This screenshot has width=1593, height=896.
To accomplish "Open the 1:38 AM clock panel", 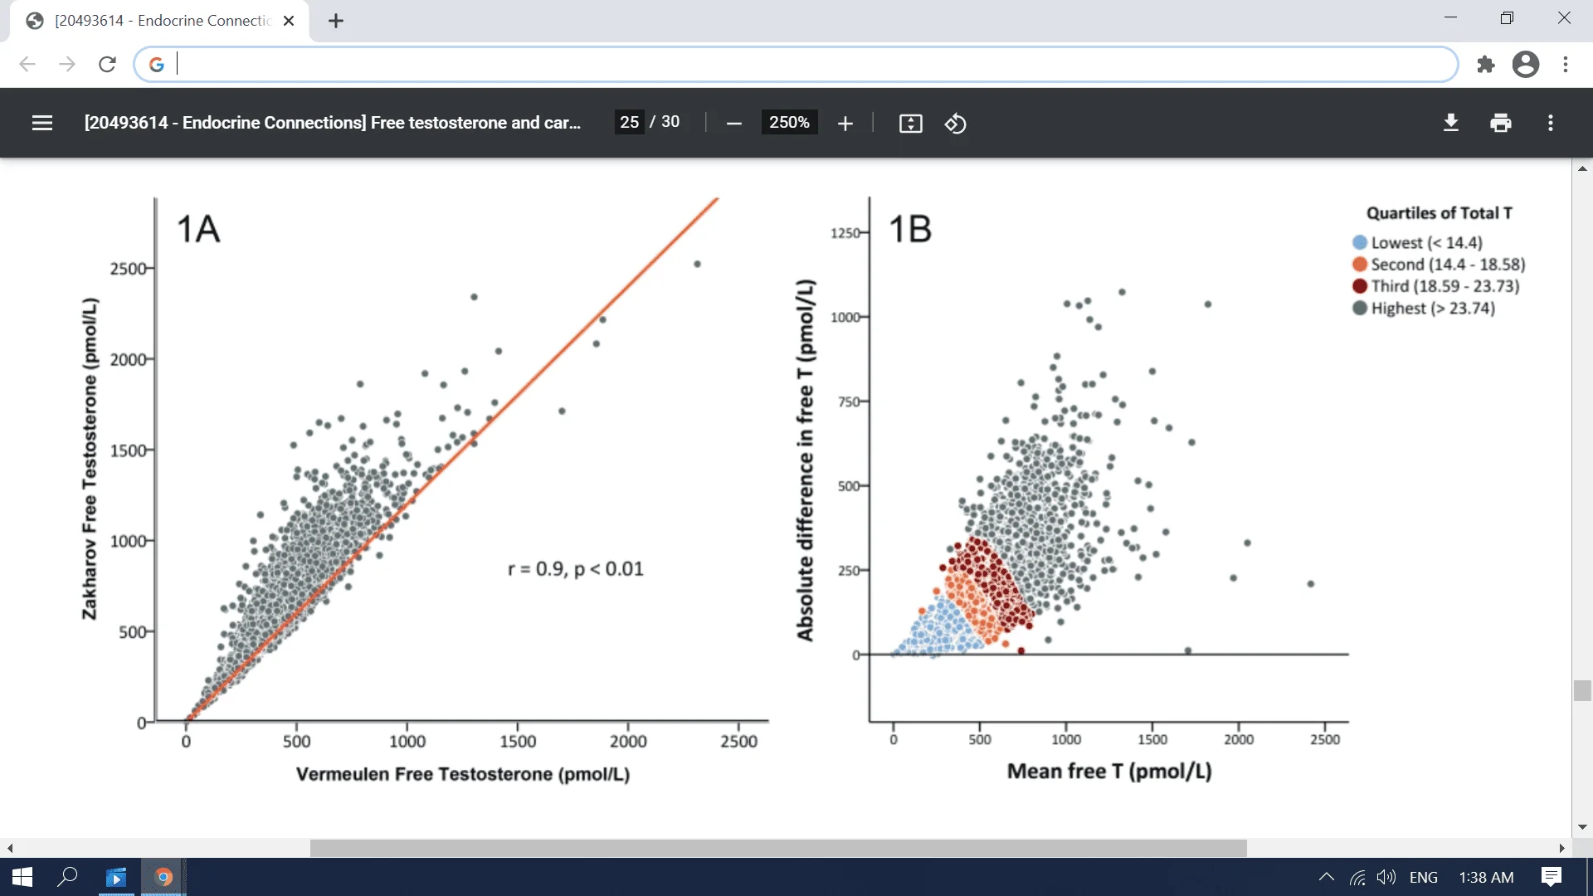I will click(x=1486, y=877).
